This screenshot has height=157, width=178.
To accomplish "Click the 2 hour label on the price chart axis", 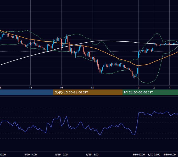I will tap(154, 88).
